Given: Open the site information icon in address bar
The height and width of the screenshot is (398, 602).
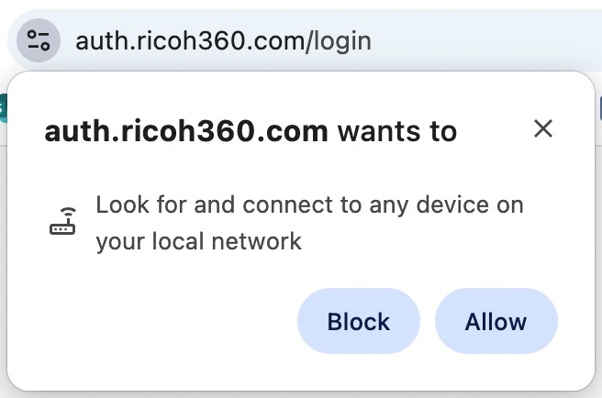Looking at the screenshot, I should (x=39, y=40).
